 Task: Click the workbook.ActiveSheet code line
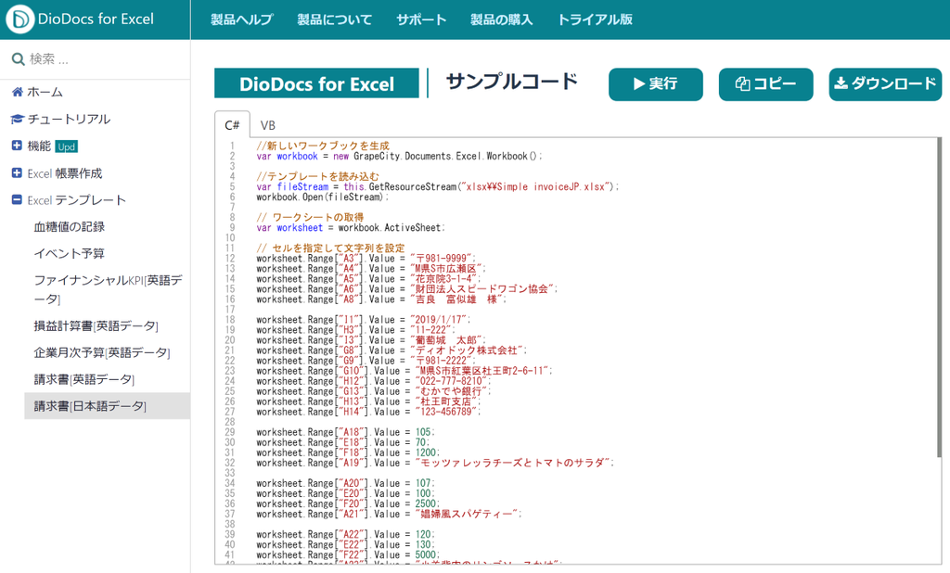(351, 228)
